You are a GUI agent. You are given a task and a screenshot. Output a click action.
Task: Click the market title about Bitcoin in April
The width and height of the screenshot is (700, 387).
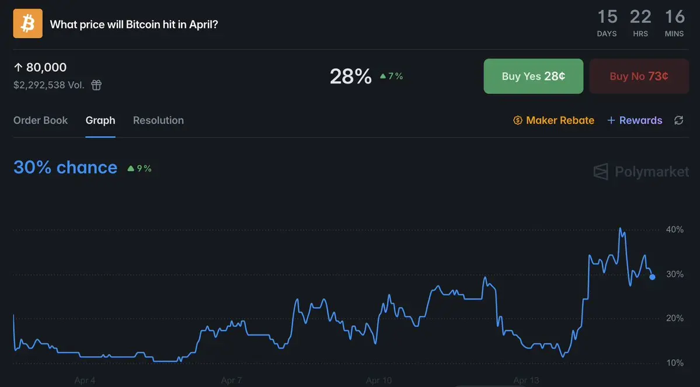pos(134,25)
